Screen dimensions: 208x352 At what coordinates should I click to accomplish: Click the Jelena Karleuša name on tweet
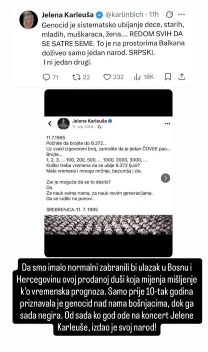click(68, 14)
